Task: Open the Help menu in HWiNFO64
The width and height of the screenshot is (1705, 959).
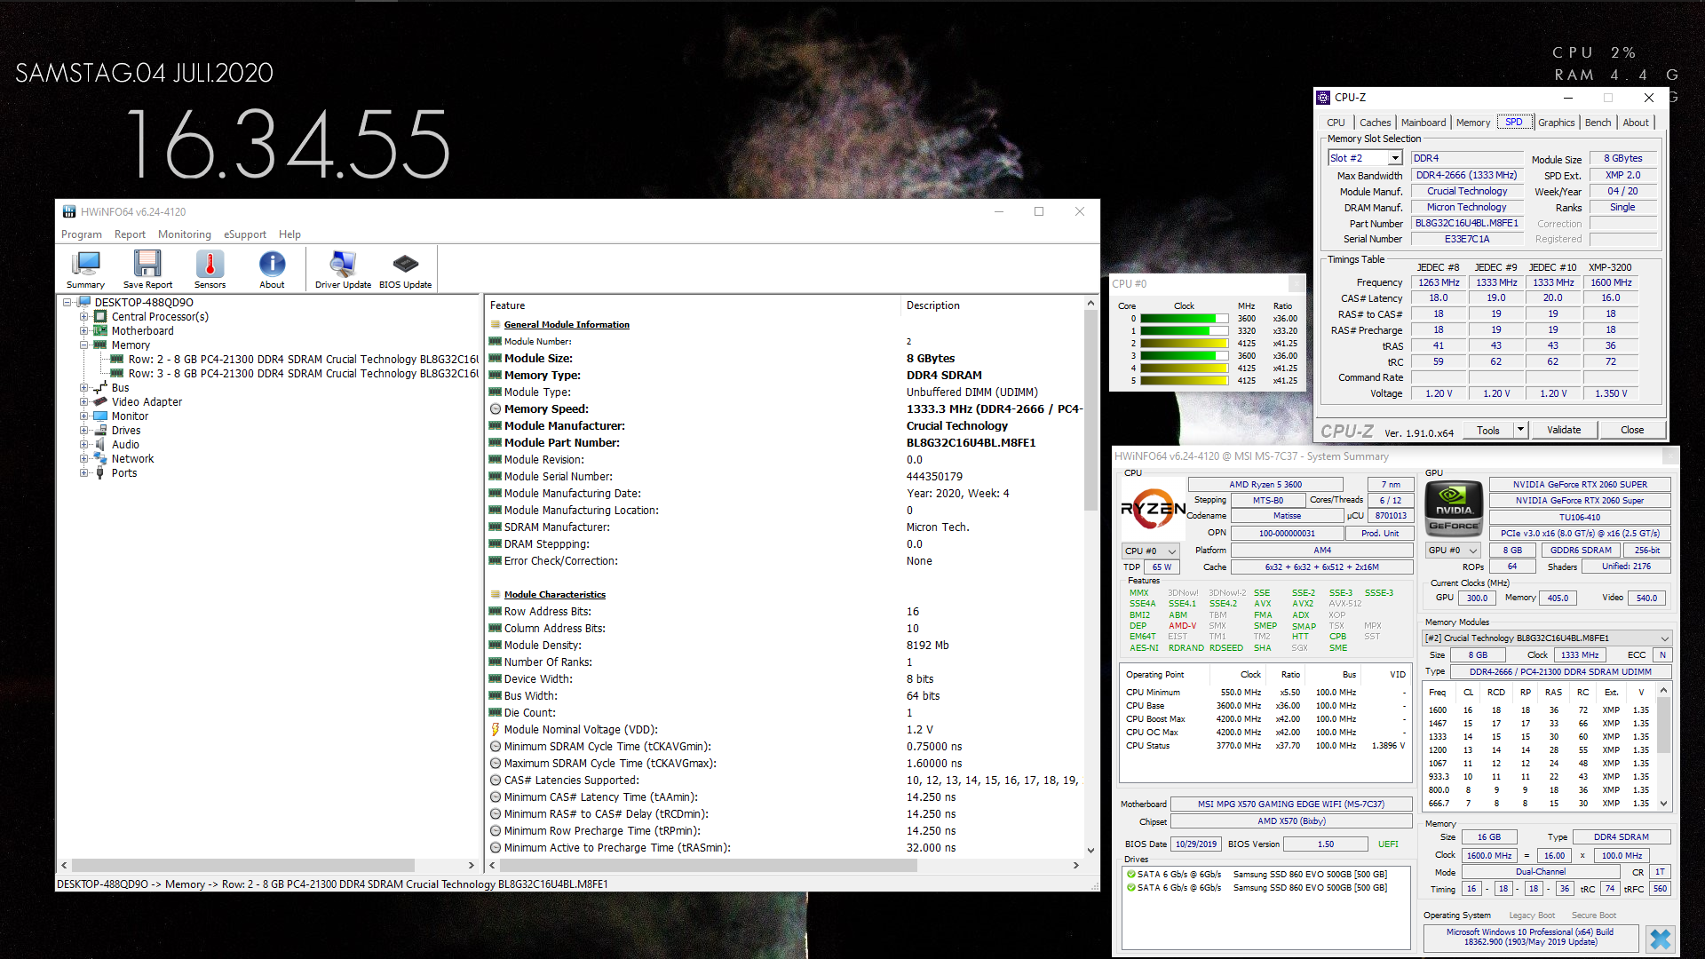Action: (x=289, y=234)
